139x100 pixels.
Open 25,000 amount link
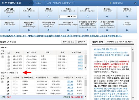click(x=80, y=69)
